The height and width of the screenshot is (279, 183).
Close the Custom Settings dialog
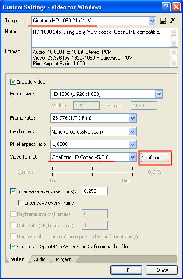pyautogui.click(x=176, y=7)
